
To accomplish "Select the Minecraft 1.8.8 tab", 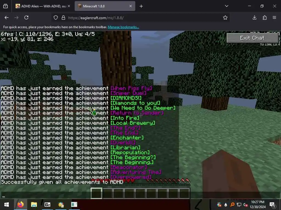I will [105, 6].
